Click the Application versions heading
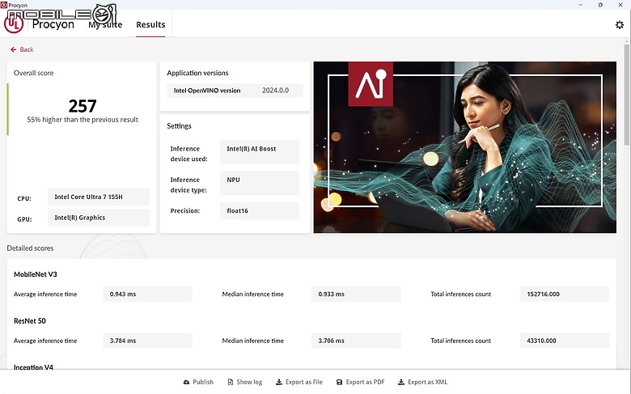The height and width of the screenshot is (394, 631). click(197, 73)
